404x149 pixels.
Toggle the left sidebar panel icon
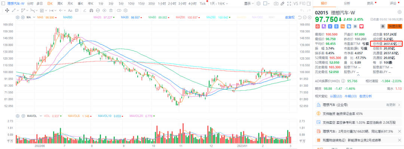coord(3,4)
